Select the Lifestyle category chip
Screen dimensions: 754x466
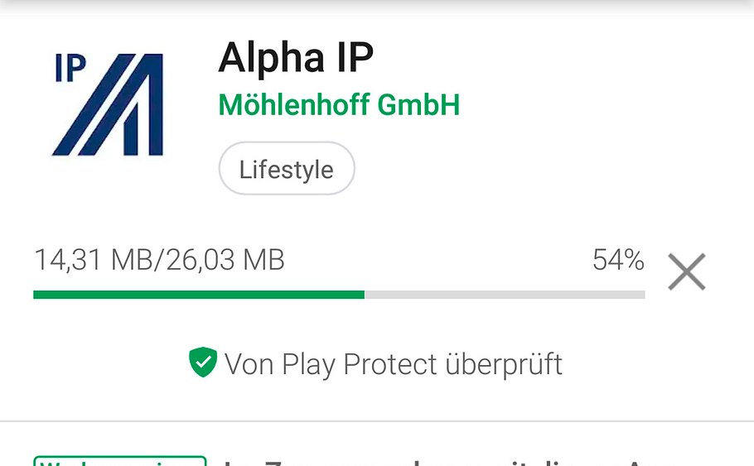coord(287,168)
